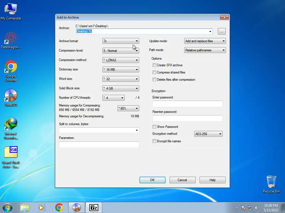The width and height of the screenshot is (285, 213).
Task: Launch Google Chrome desktop shortcut
Action: point(11,71)
